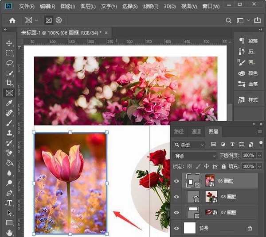Click the elliptical frame option icon
The width and height of the screenshot is (266, 237).
pos(59,20)
